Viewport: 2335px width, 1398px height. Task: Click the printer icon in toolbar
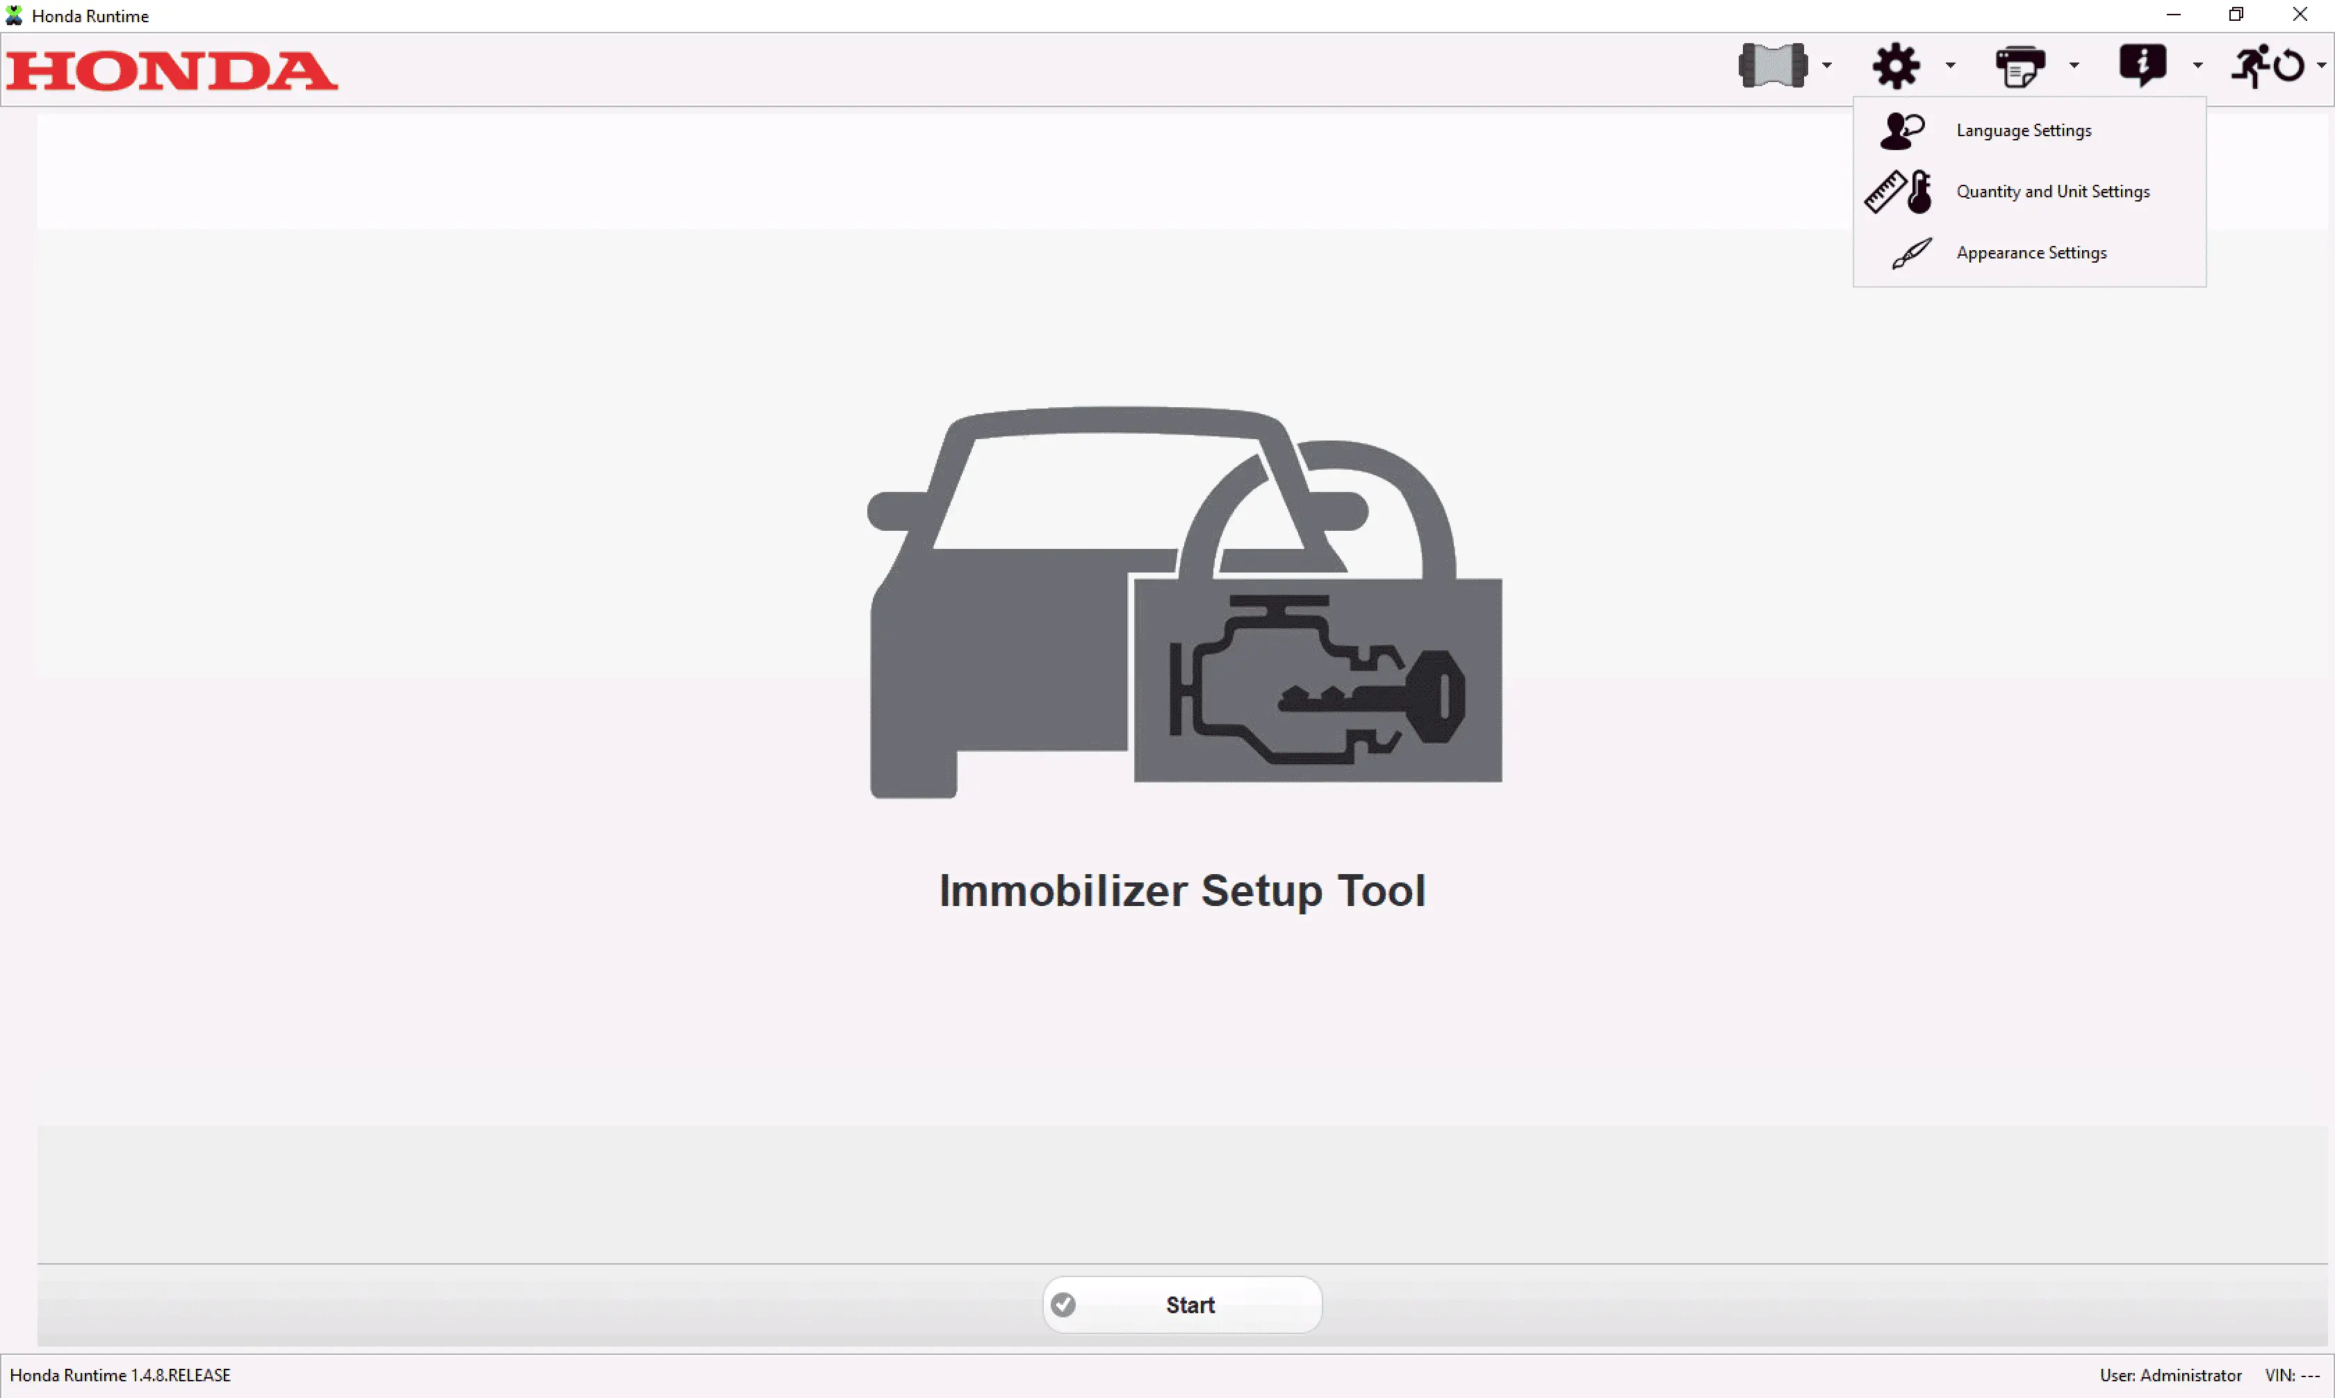point(2019,66)
